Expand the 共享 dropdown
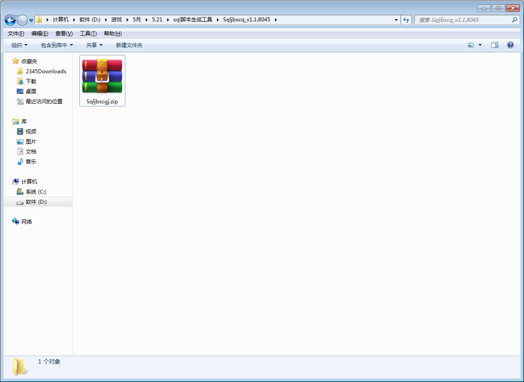 click(x=94, y=45)
